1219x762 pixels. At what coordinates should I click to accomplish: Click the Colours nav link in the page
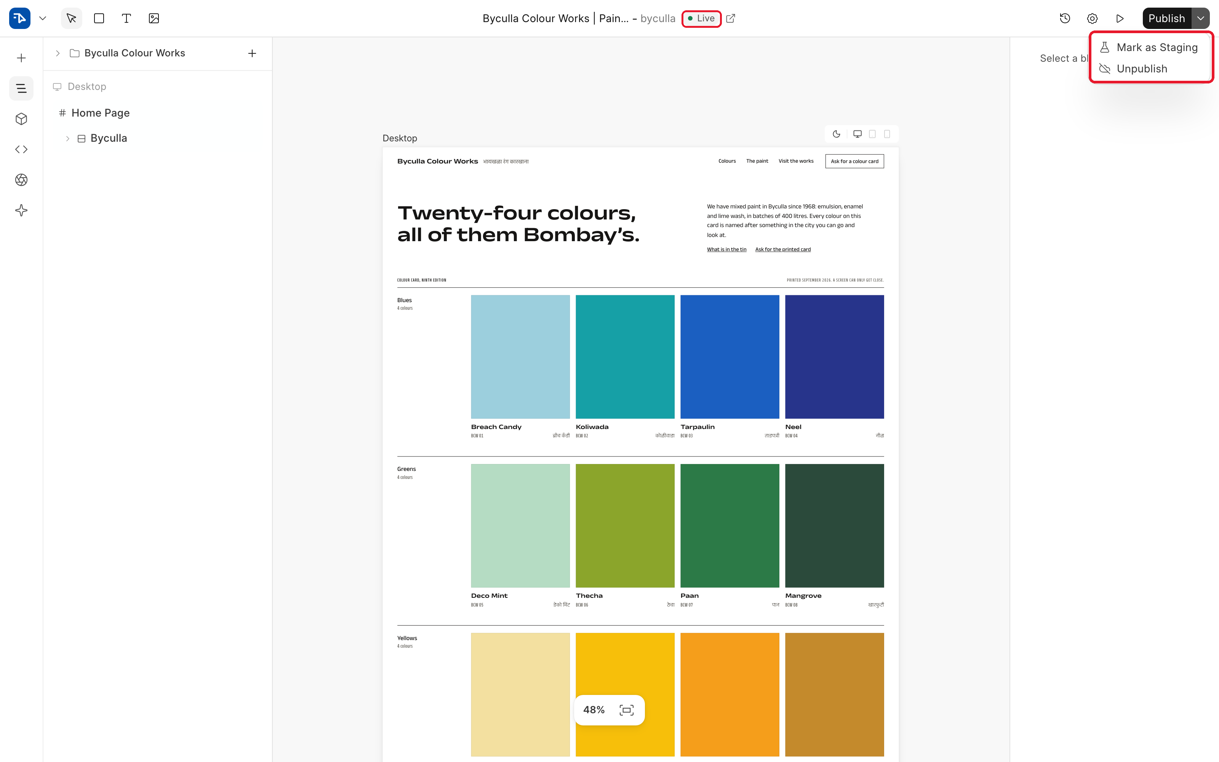727,161
